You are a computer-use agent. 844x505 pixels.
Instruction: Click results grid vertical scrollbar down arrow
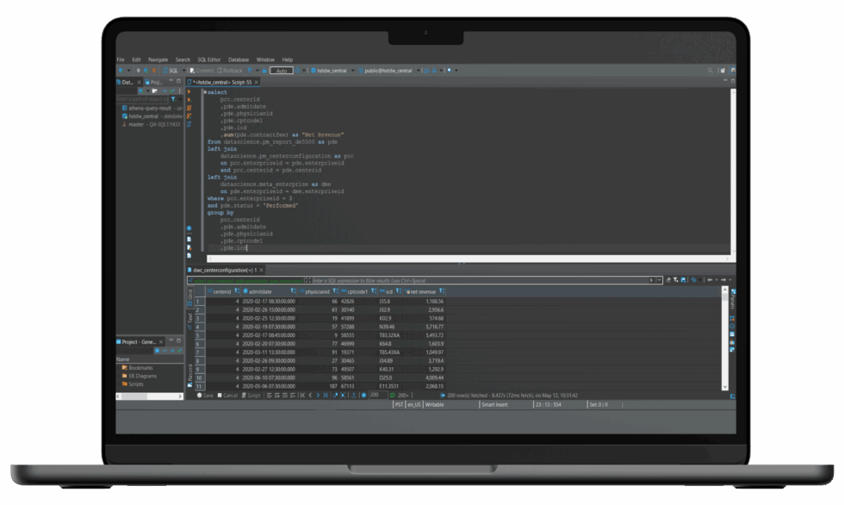(725, 387)
